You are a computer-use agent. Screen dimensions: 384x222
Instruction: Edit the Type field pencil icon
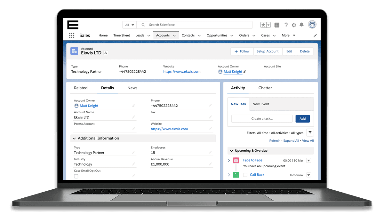(x=133, y=153)
